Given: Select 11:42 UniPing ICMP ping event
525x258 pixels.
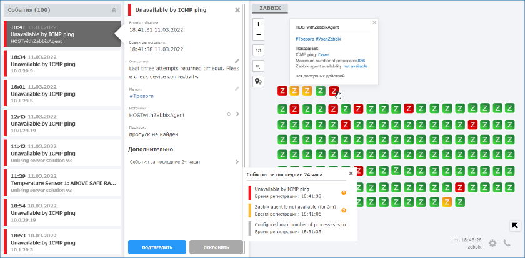Looking at the screenshot, I should pos(62,153).
